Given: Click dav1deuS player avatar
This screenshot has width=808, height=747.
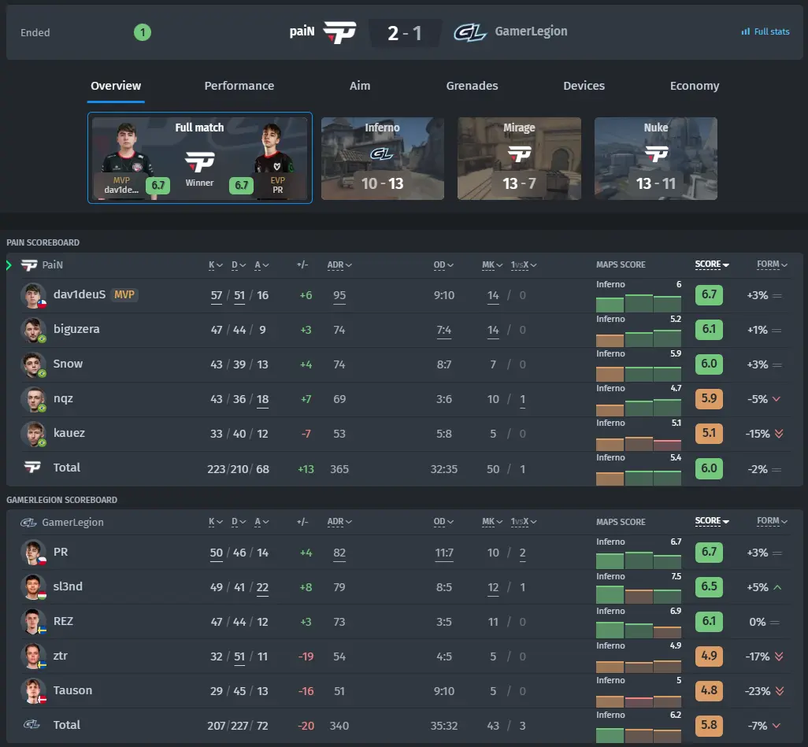Looking at the screenshot, I should tap(34, 295).
